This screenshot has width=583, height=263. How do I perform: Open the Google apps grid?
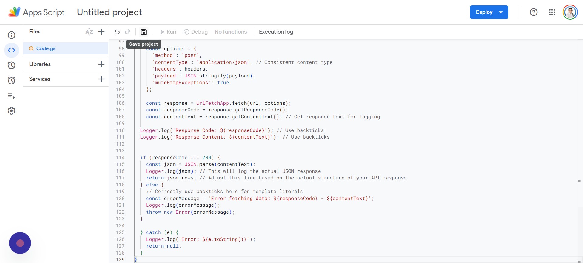click(x=552, y=12)
